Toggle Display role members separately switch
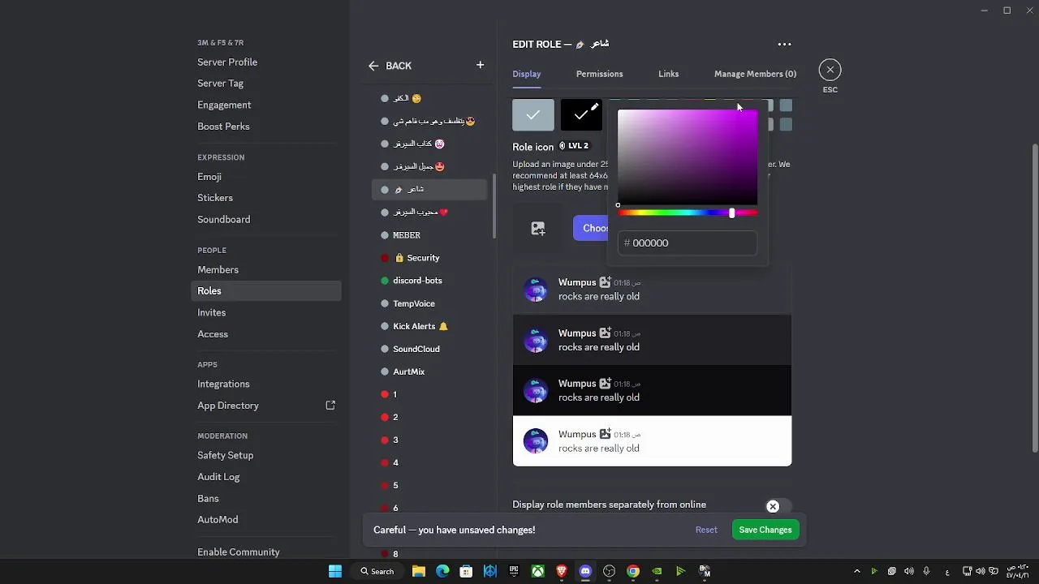The width and height of the screenshot is (1039, 584). coord(778,506)
